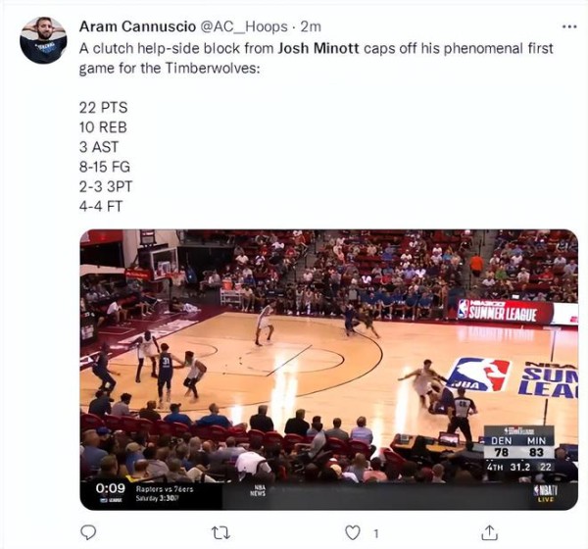The image size is (588, 549).
Task: Open the reply comment icon
Action: tap(88, 532)
